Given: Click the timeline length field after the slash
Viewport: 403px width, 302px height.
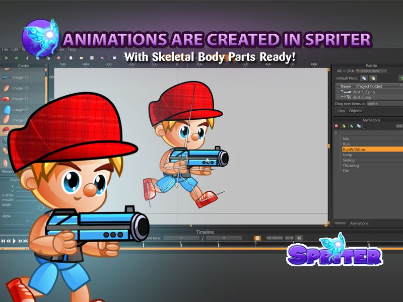Looking at the screenshot, I should [x=224, y=238].
